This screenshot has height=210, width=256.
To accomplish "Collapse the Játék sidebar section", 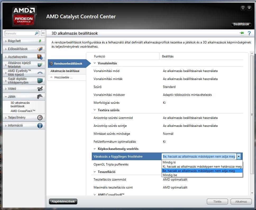I will pos(24,97).
